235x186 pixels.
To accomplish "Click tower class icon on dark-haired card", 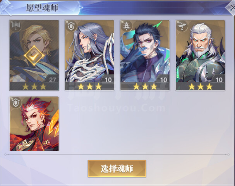I will tap(126, 26).
